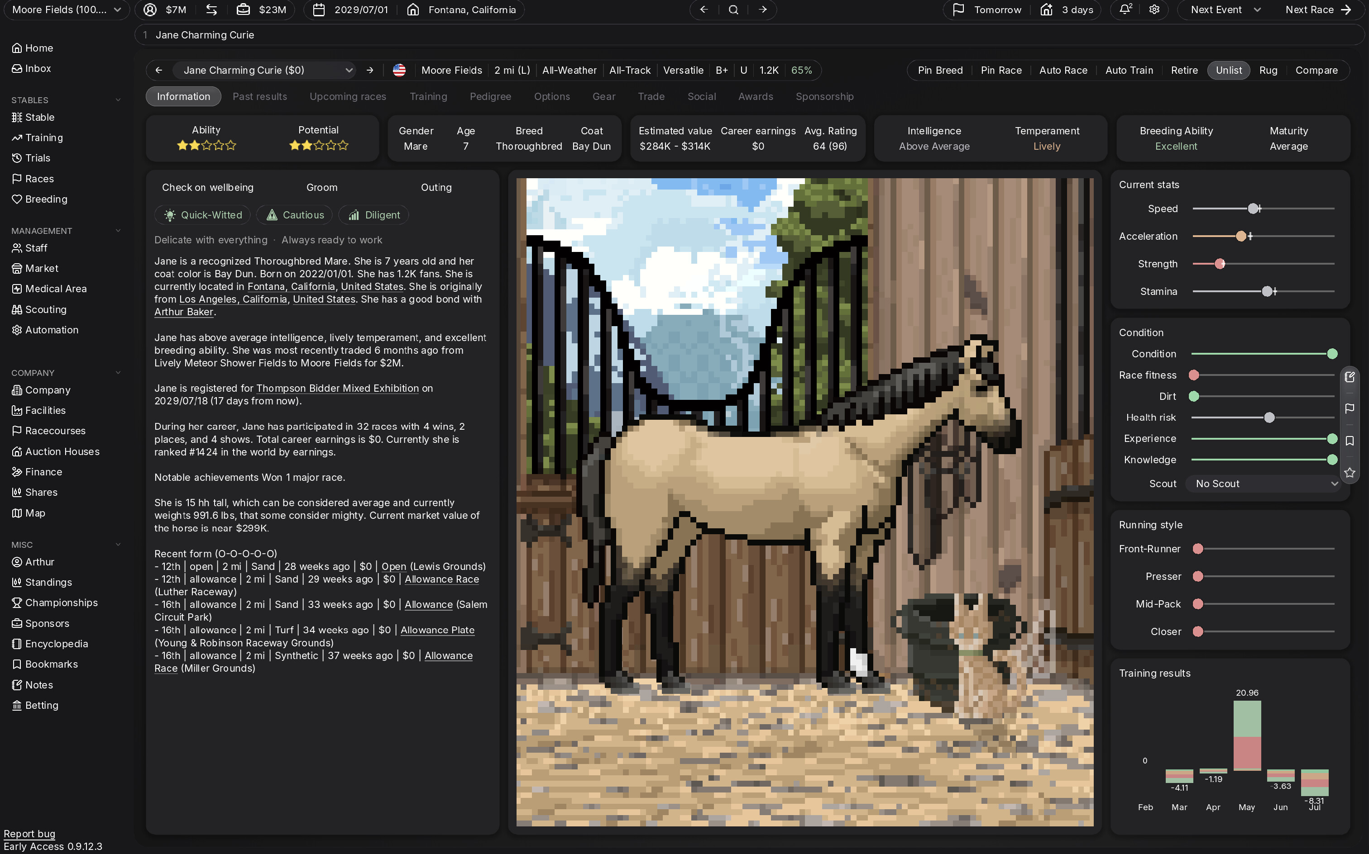The width and height of the screenshot is (1369, 854).
Task: Collapse the COMPANY sidebar section
Action: point(118,373)
